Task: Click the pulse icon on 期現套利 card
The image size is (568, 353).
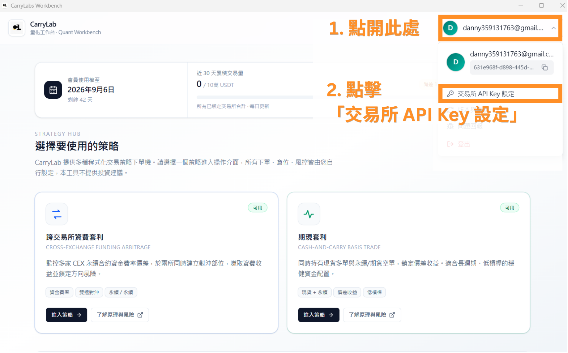Action: (309, 214)
